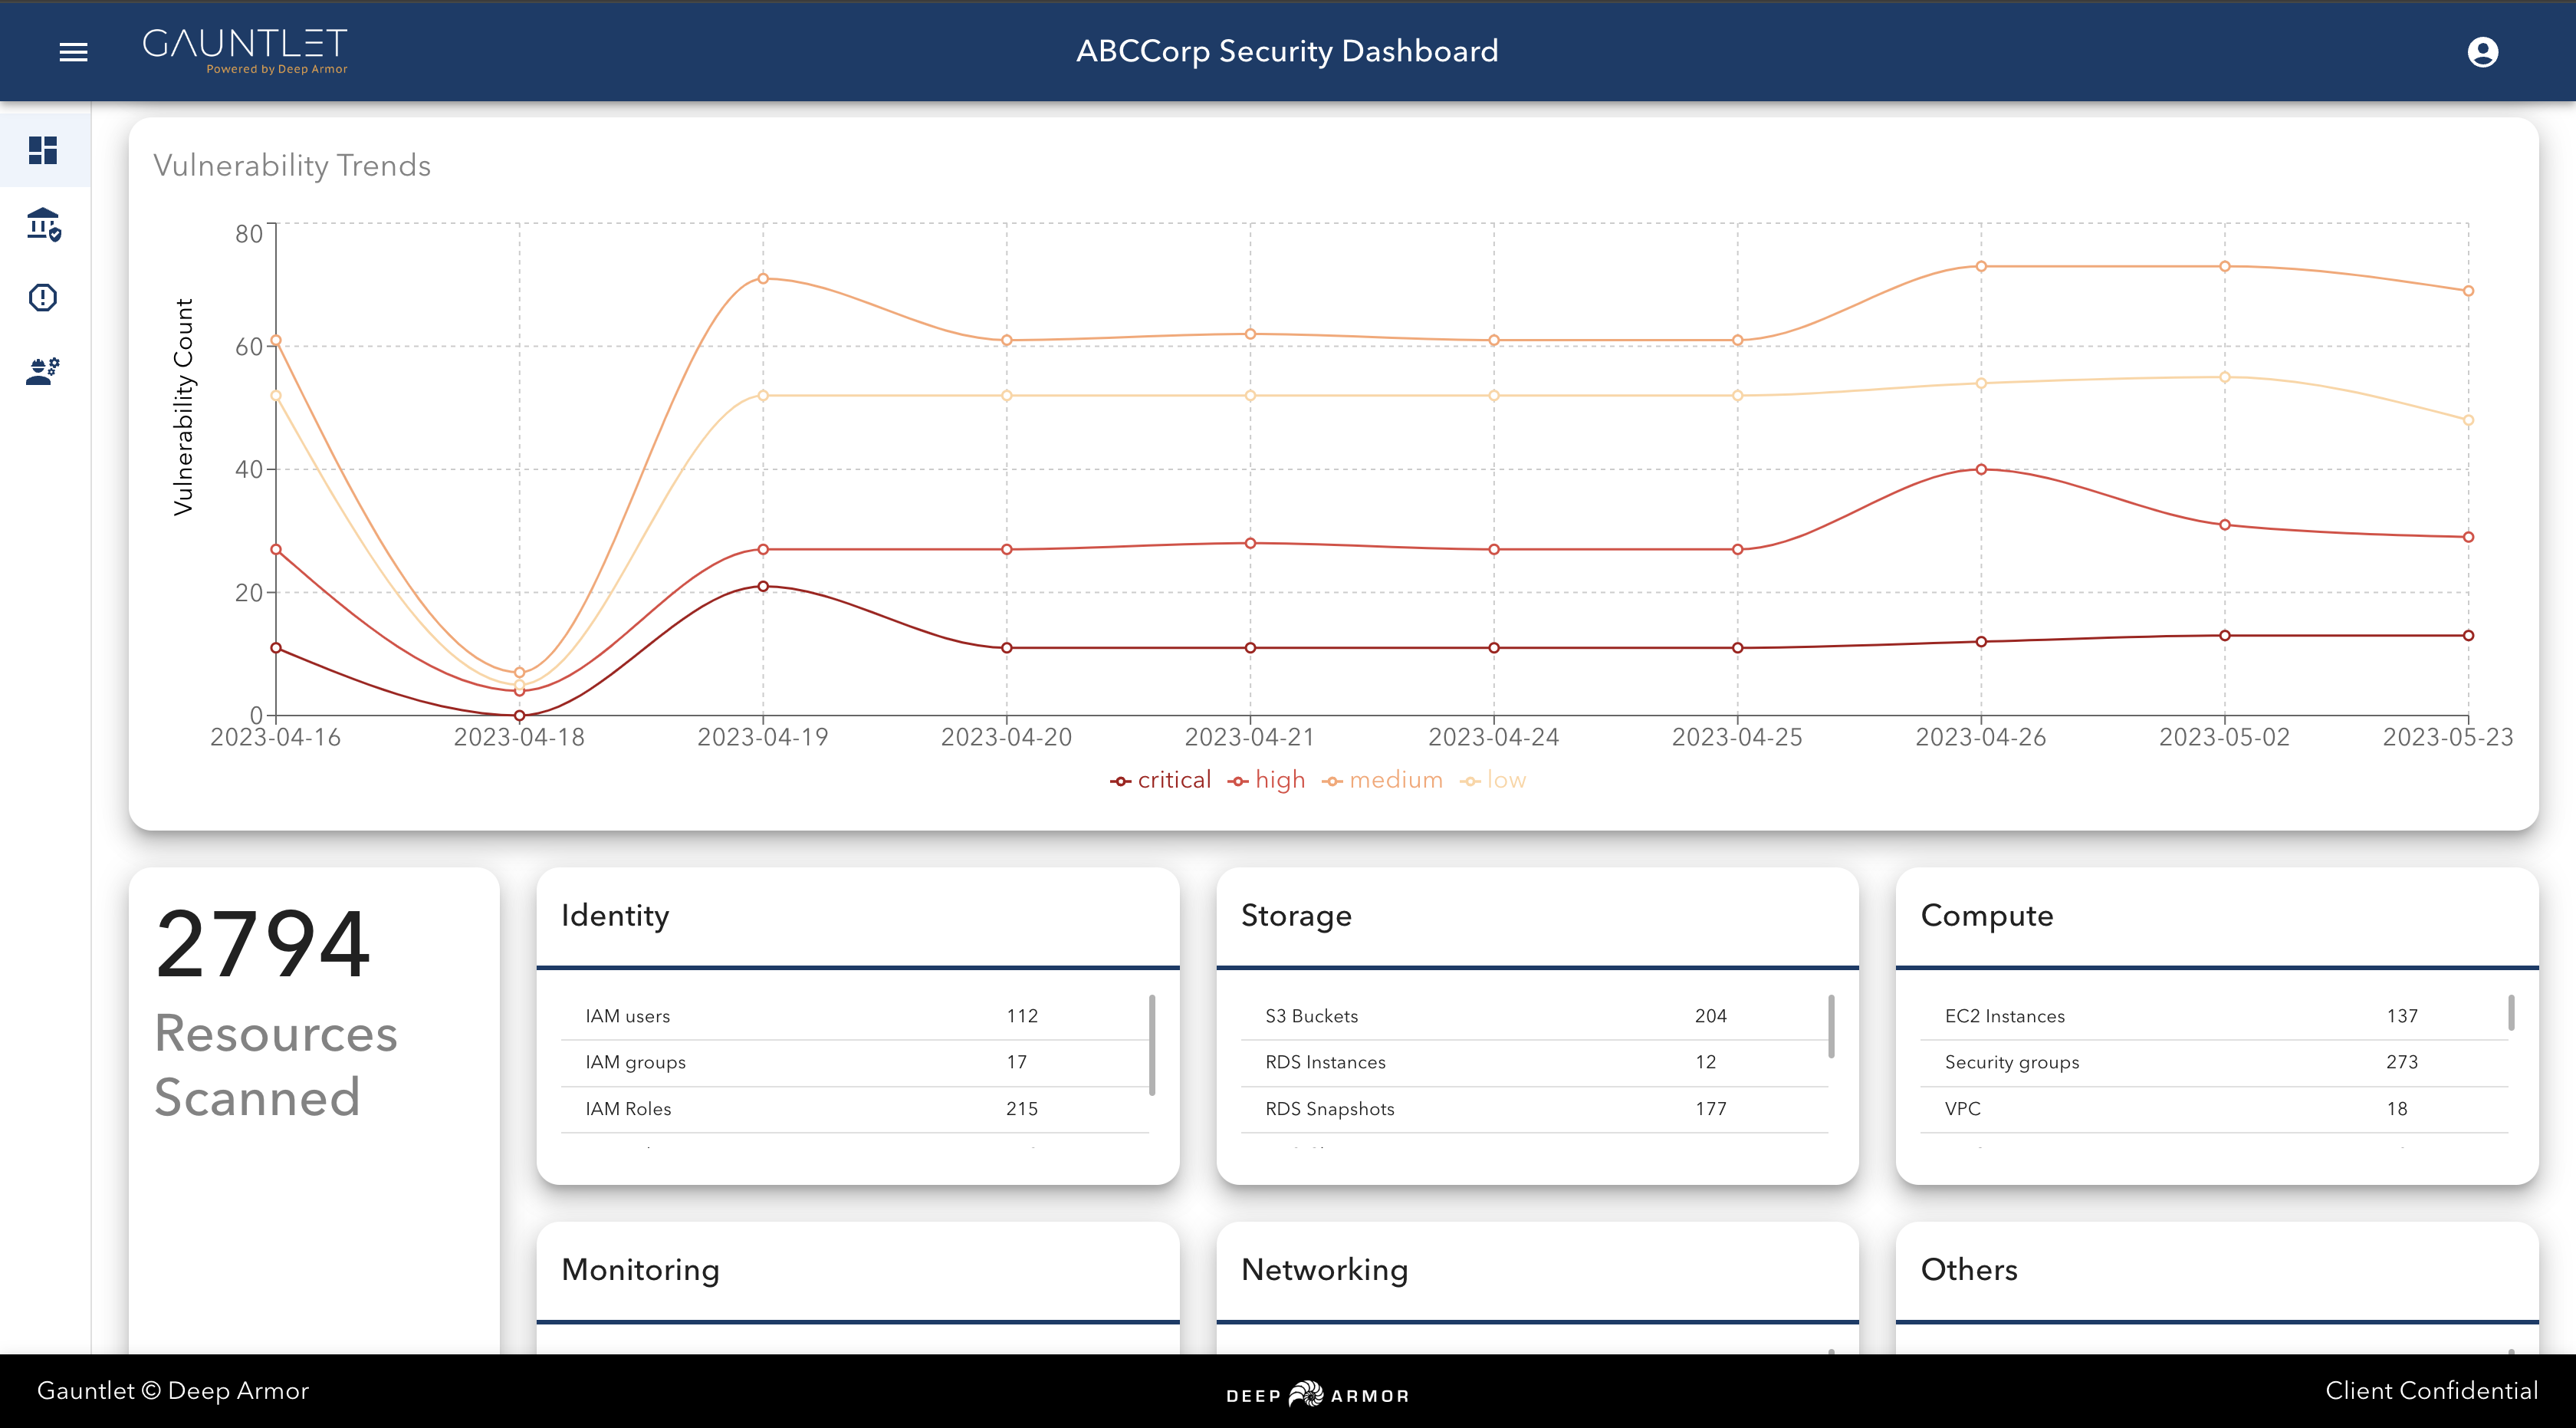Click the Networking card heading
The width and height of the screenshot is (2576, 1428).
click(x=1324, y=1270)
